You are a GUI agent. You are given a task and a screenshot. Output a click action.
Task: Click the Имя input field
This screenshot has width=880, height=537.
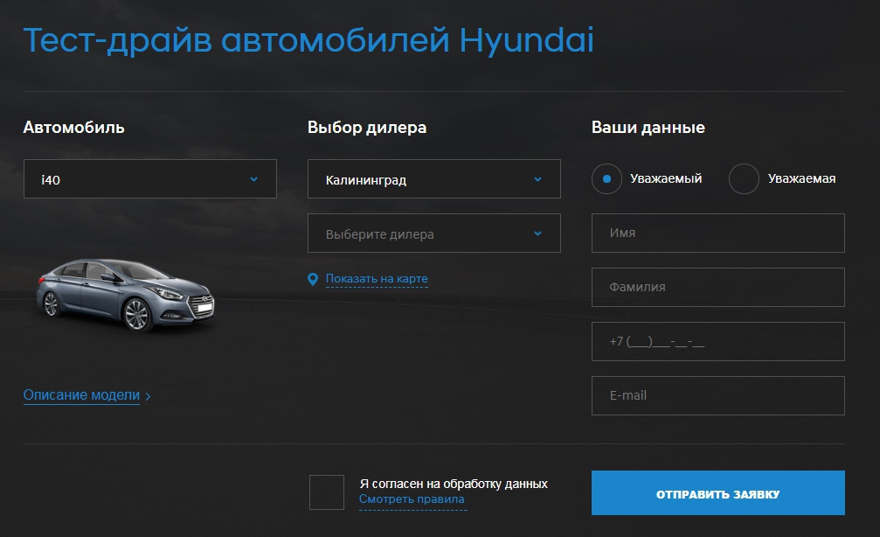click(x=717, y=234)
